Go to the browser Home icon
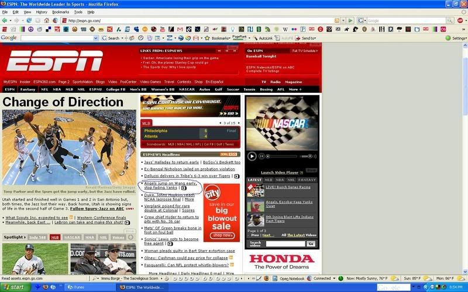Viewport: 468px width, 292px height. 47,20
